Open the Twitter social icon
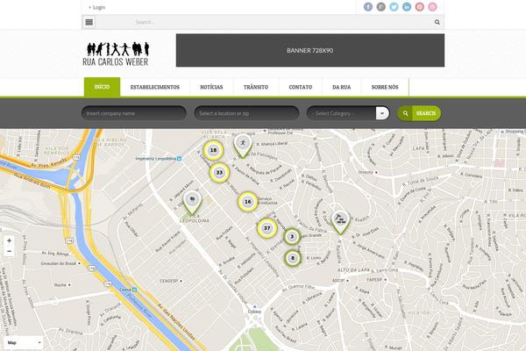 point(394,7)
